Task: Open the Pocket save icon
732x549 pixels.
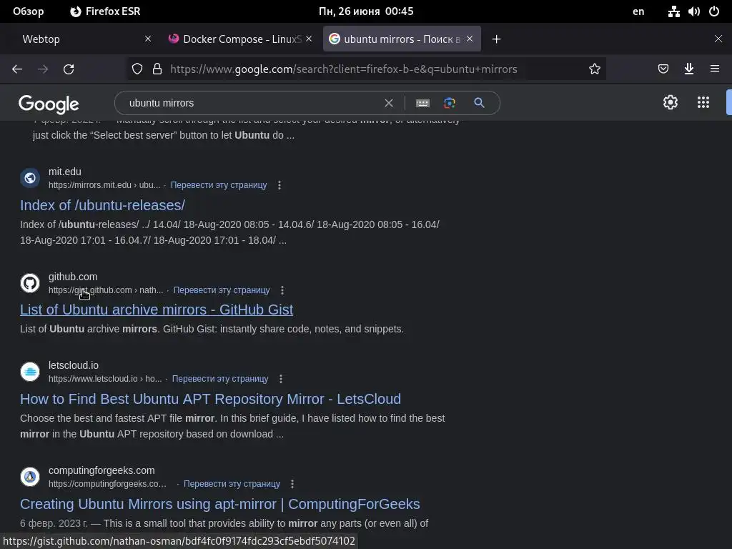Action: [663, 69]
